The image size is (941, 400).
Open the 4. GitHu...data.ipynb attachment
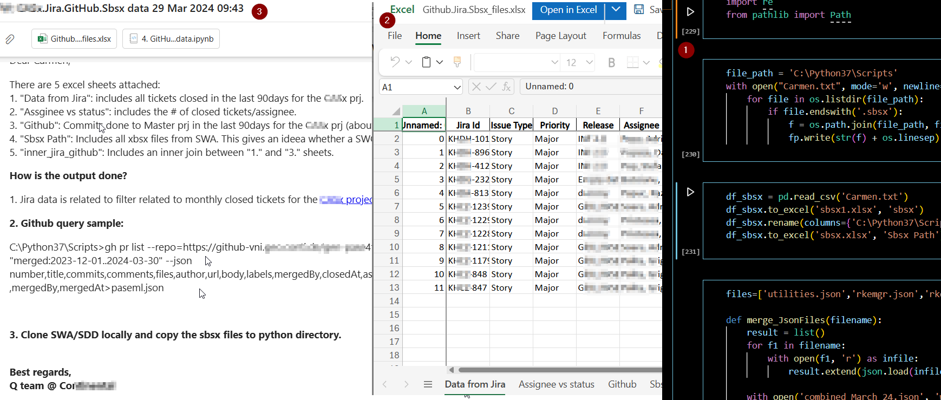171,39
